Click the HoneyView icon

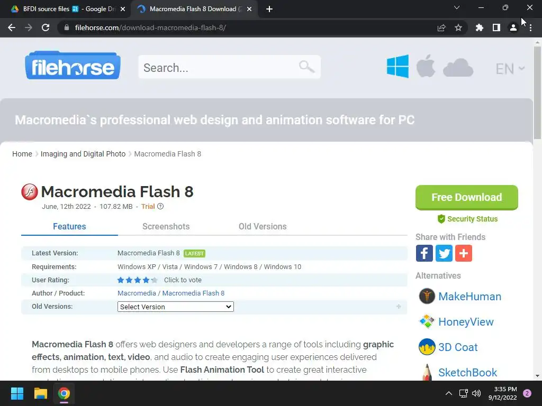[x=427, y=321]
